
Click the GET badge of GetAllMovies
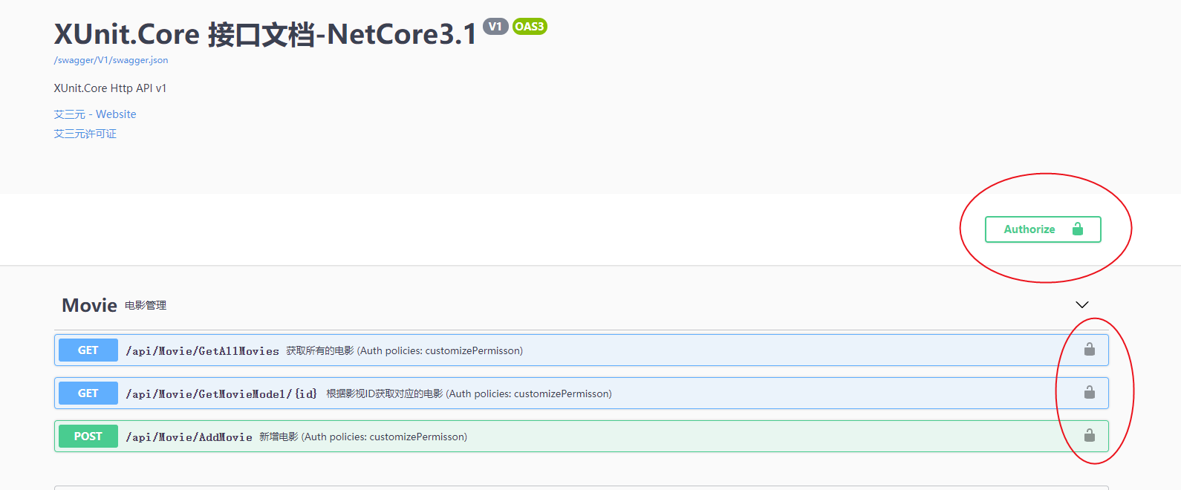(88, 350)
